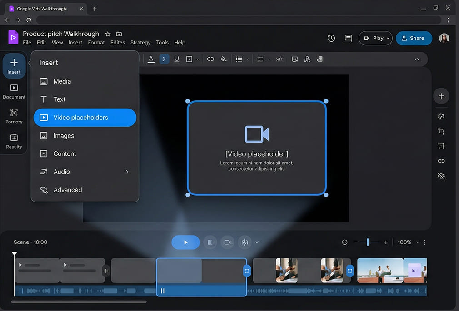Click the Share button
This screenshot has width=459, height=311.
tap(414, 38)
